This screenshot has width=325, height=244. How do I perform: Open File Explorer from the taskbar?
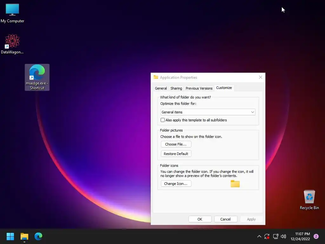coord(24,236)
